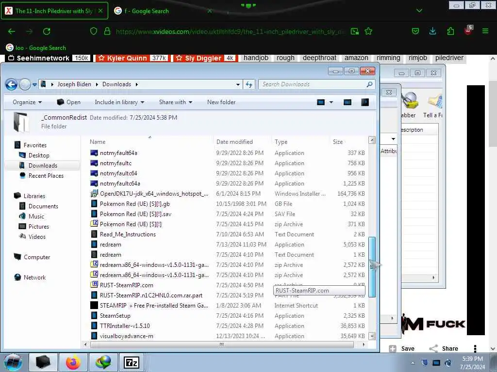
Task: Go back in the Explorer window
Action: pos(12,84)
